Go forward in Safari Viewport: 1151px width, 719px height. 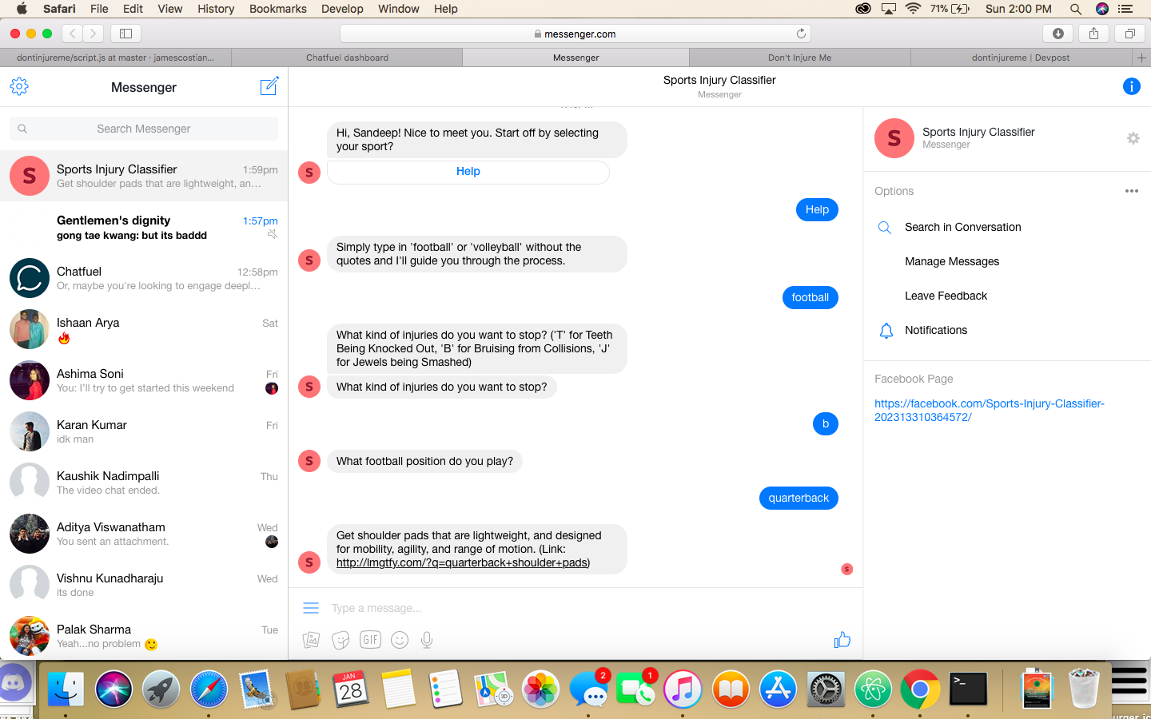tap(94, 34)
